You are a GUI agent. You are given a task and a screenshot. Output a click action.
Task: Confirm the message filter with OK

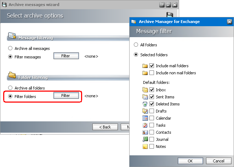(190, 161)
